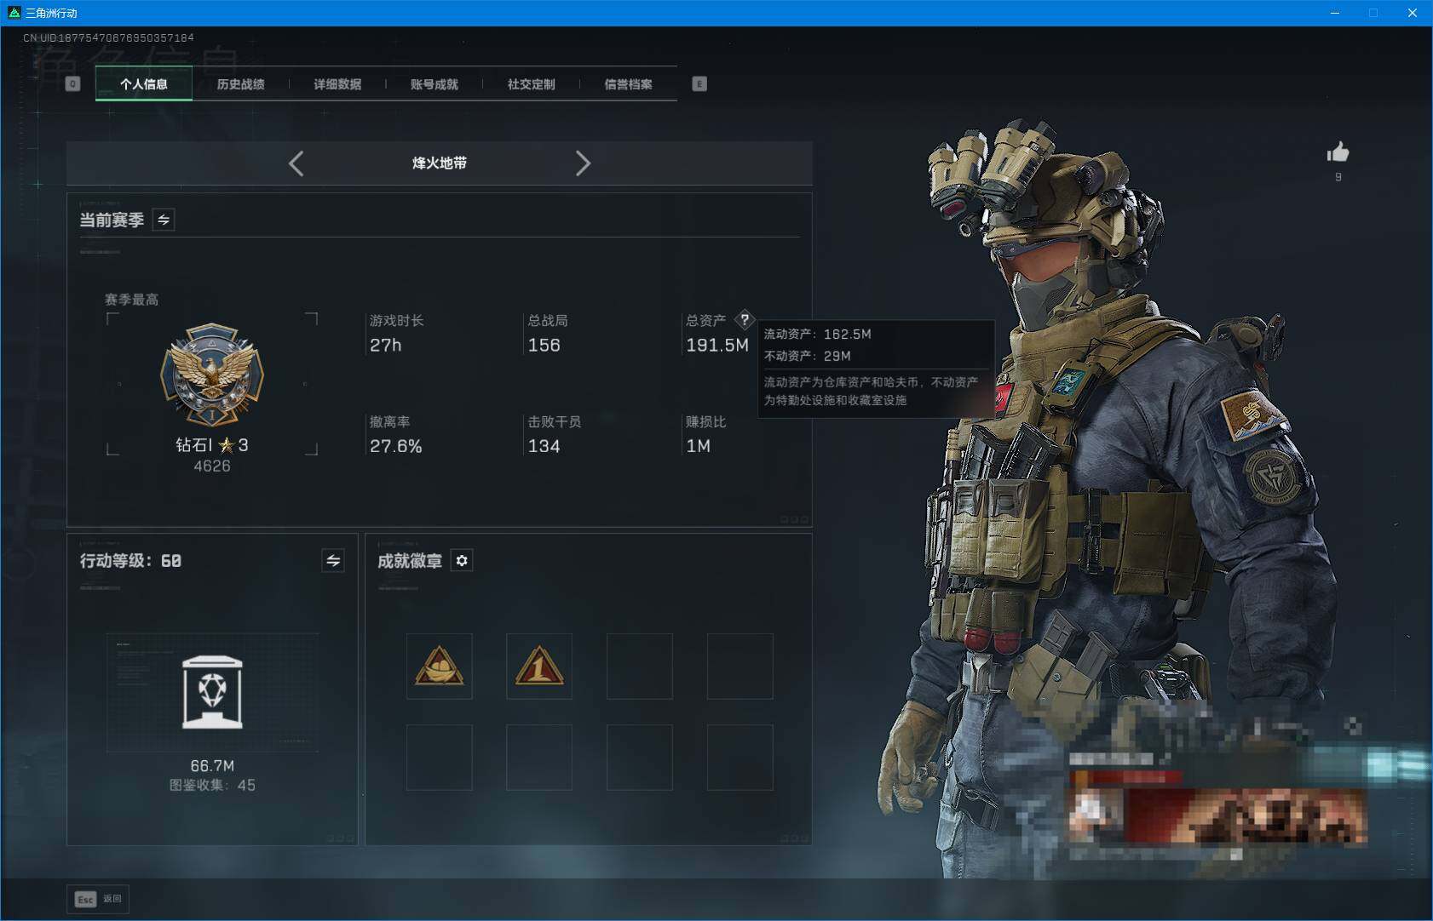Switch to the 个人信息 tab
Screen dimensions: 1433x921
tap(144, 84)
